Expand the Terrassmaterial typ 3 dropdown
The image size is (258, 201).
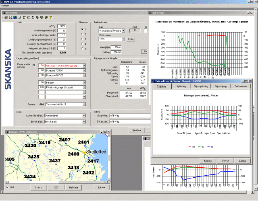point(84,104)
